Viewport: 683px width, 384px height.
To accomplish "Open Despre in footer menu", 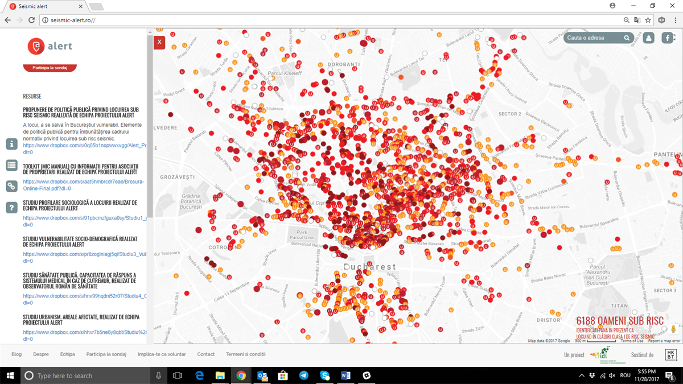I will [x=41, y=354].
